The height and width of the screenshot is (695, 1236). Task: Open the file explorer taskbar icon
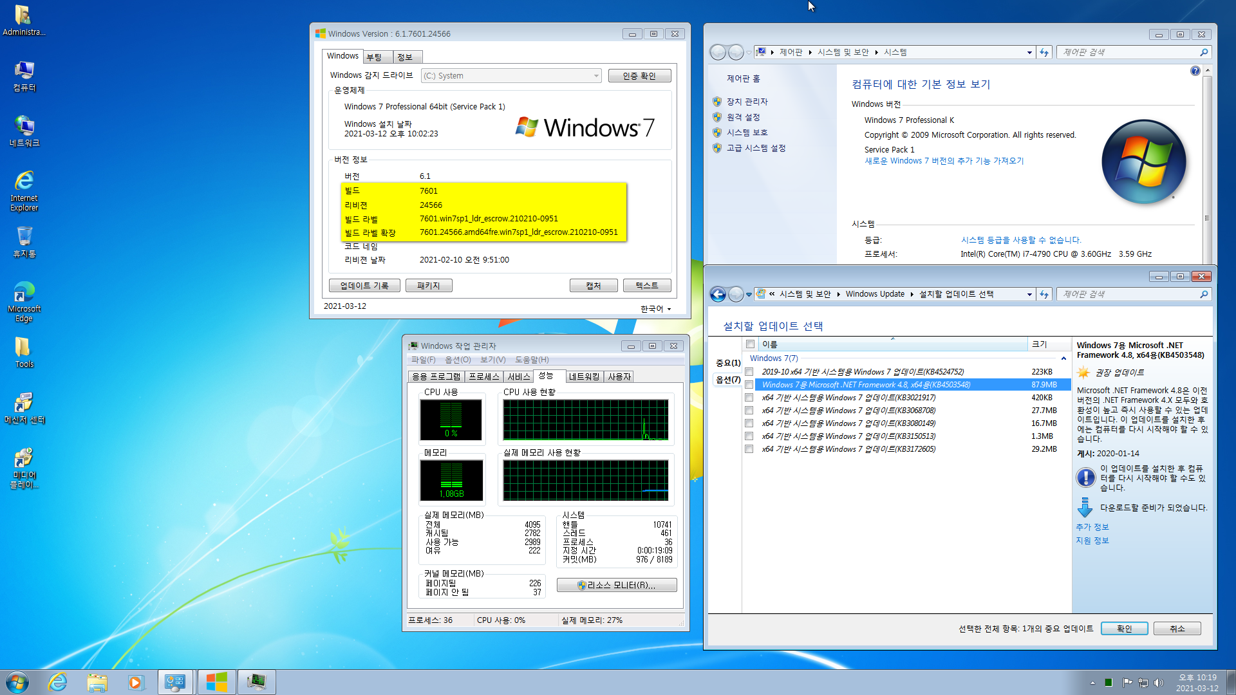[x=97, y=682]
